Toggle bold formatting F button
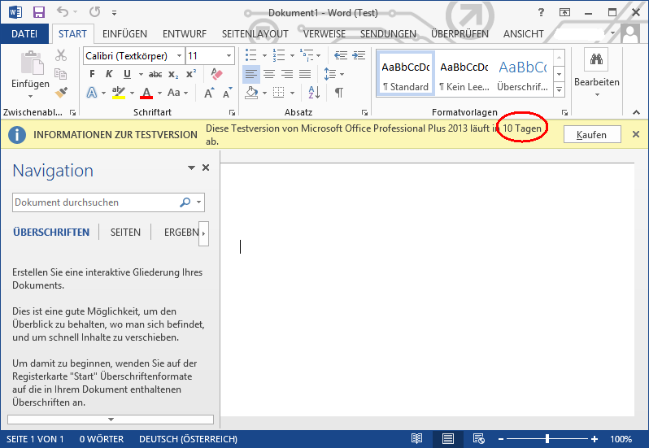The height and width of the screenshot is (448, 649). [x=92, y=74]
